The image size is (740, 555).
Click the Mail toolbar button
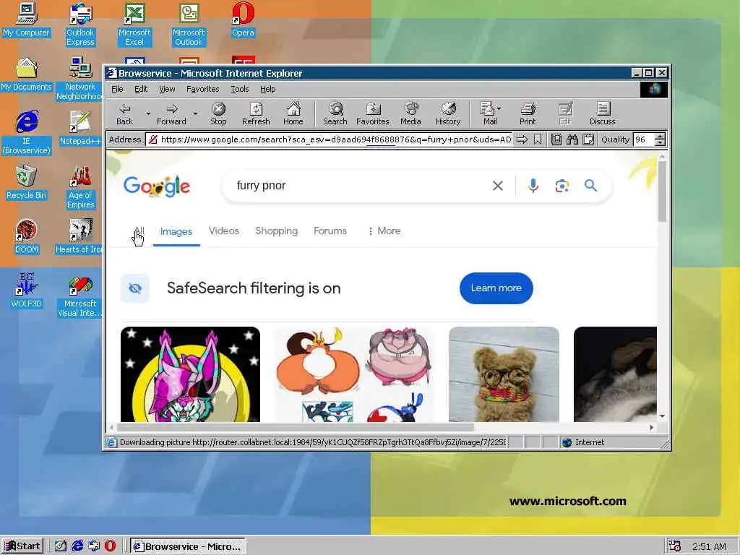(x=488, y=113)
